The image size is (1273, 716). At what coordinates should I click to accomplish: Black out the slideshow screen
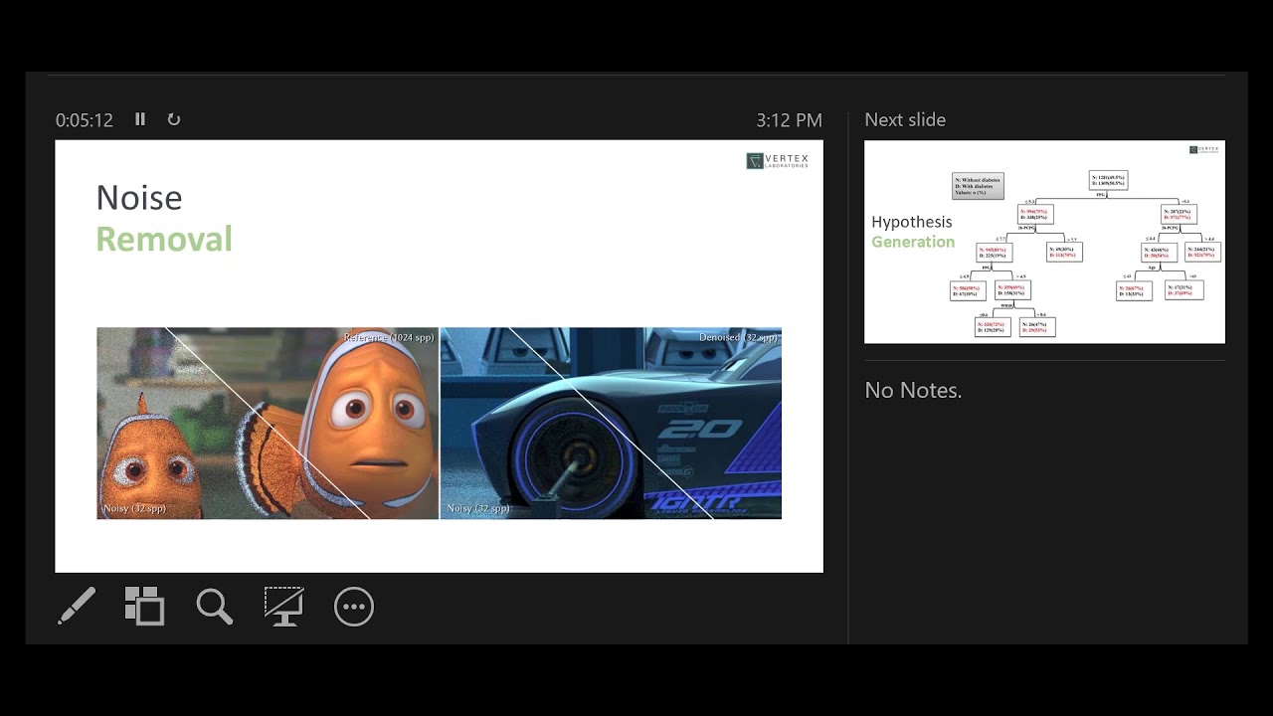(283, 607)
